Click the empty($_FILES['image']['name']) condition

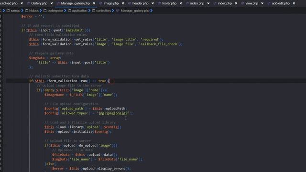pos(72,90)
